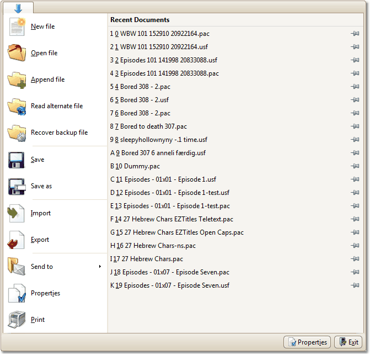Pin '5 Bored 308 - 2.usf' entry
Image resolution: width=370 pixels, height=355 pixels.
pos(355,100)
